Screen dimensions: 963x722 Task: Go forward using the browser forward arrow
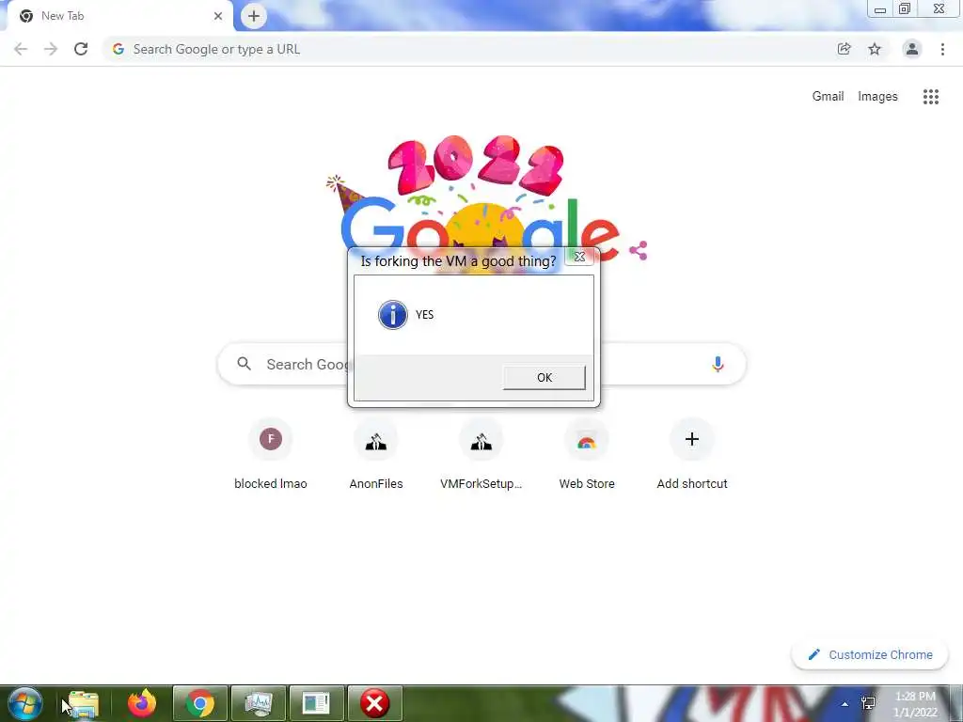coord(51,49)
